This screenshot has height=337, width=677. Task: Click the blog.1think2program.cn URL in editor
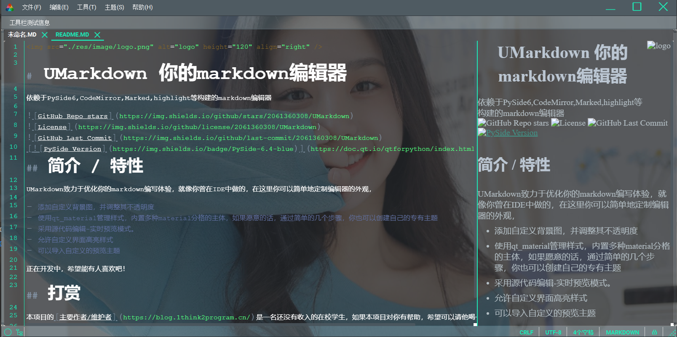[187, 317]
